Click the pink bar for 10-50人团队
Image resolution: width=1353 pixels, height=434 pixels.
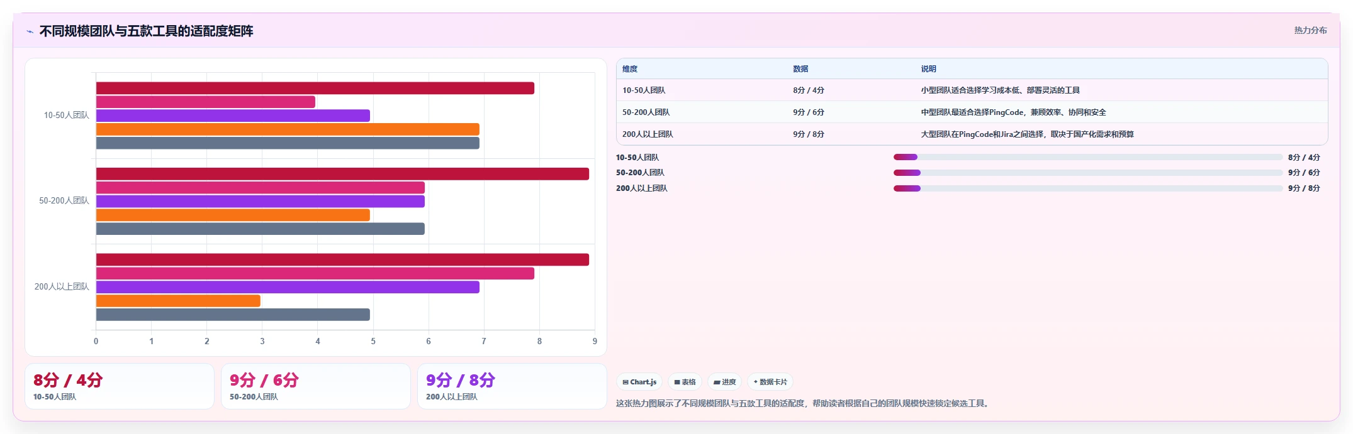pos(206,102)
